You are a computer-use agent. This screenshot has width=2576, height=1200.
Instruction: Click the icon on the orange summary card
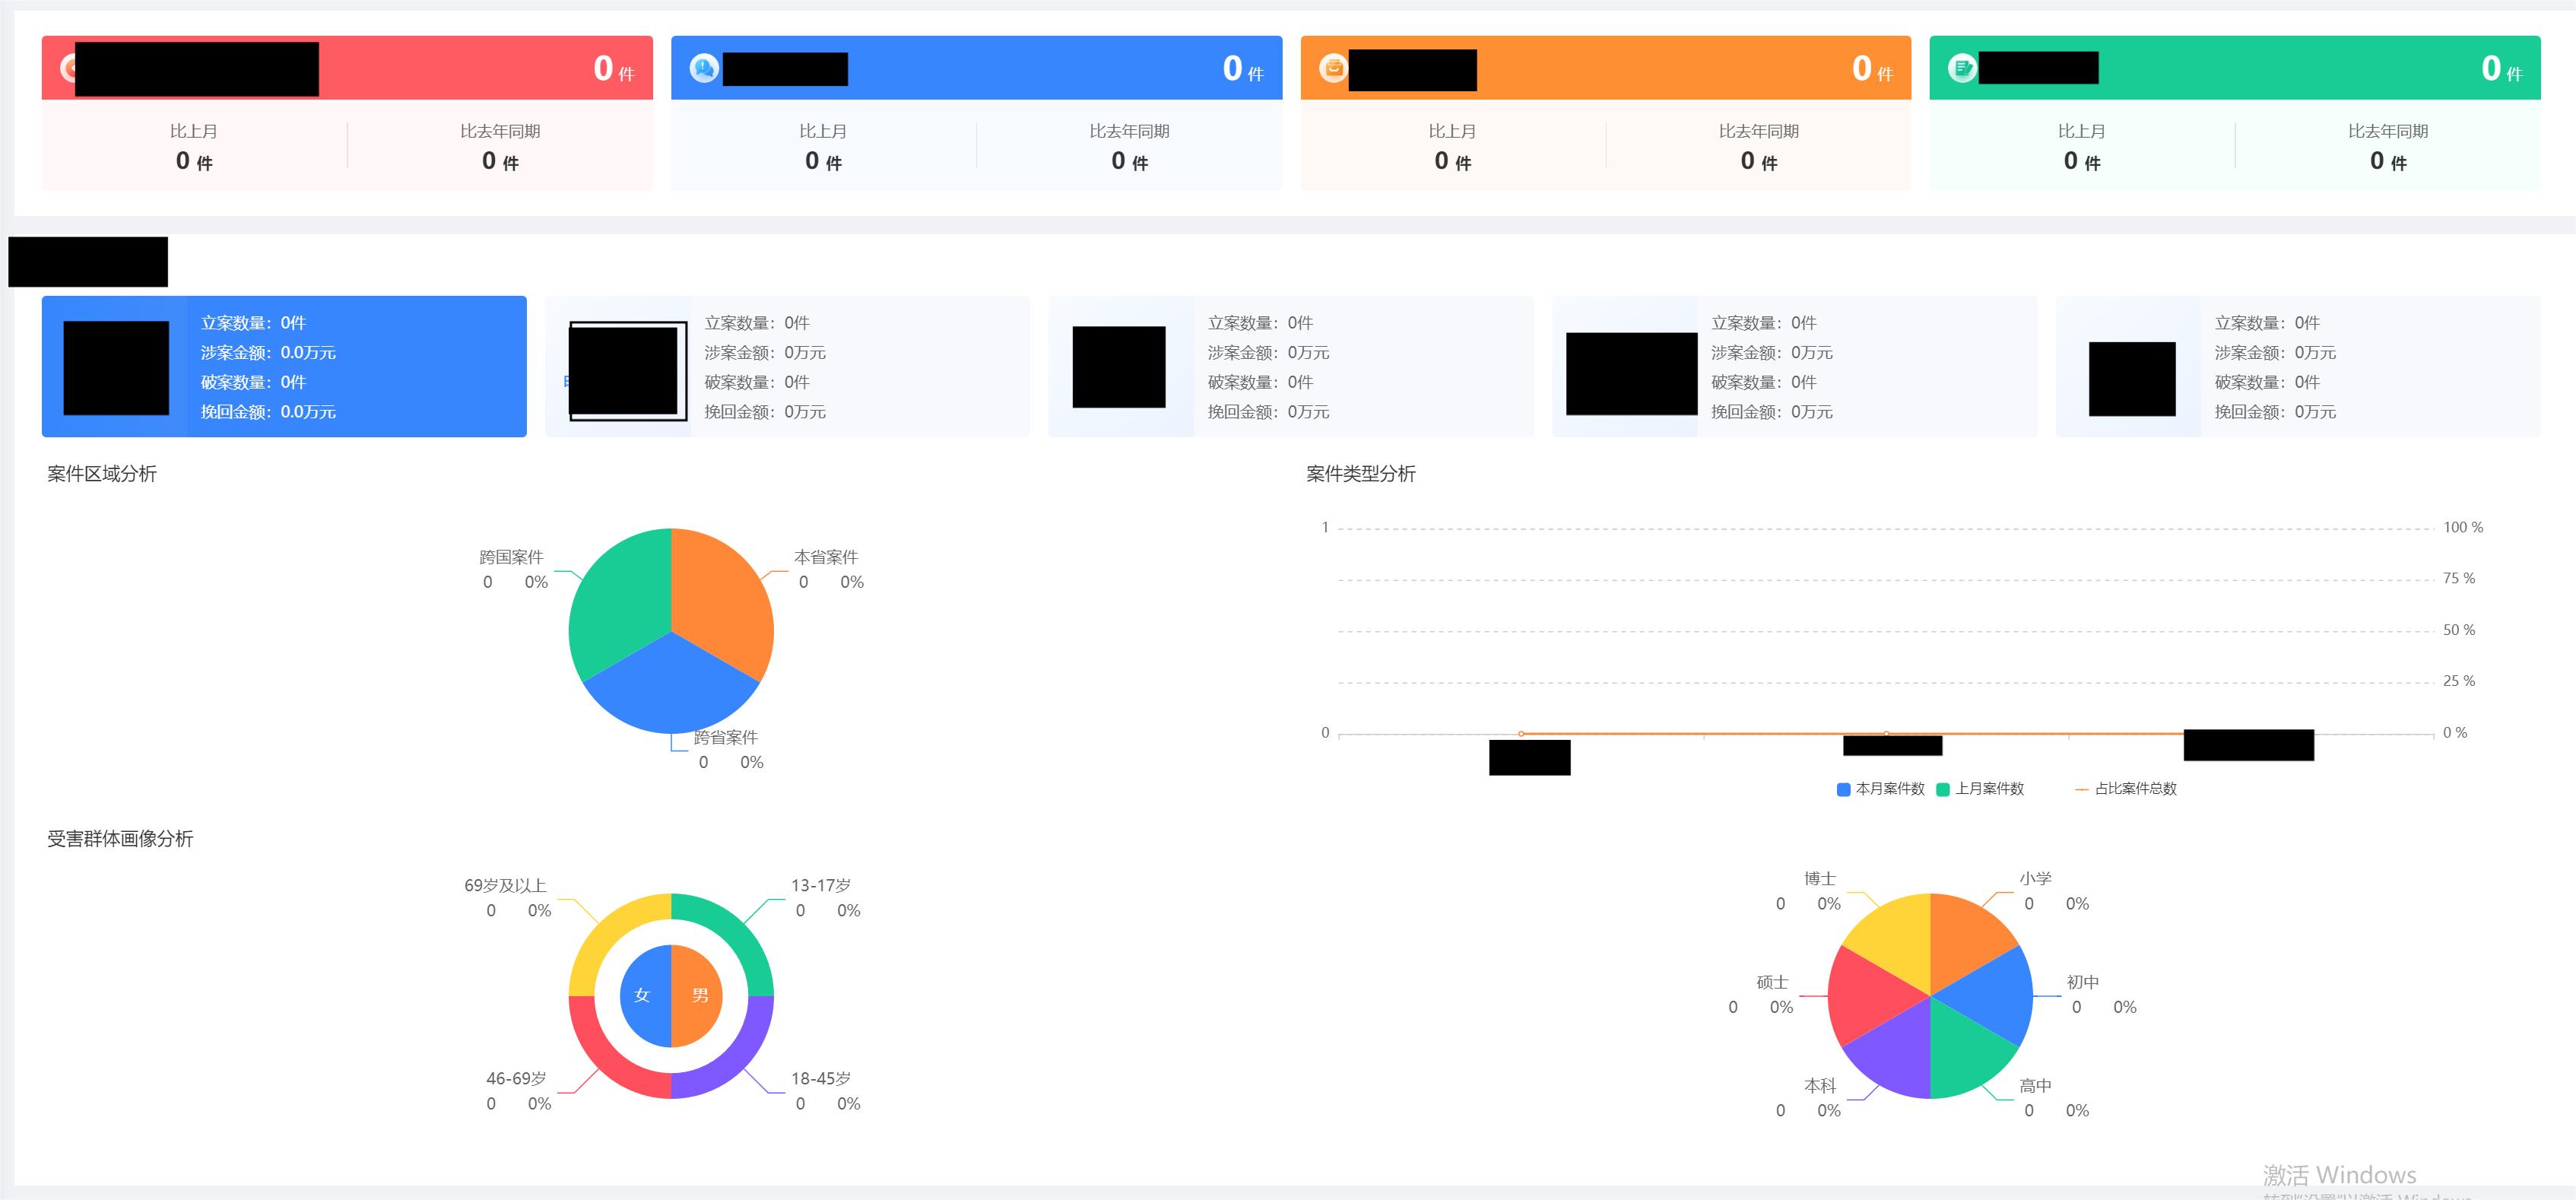click(x=1333, y=68)
